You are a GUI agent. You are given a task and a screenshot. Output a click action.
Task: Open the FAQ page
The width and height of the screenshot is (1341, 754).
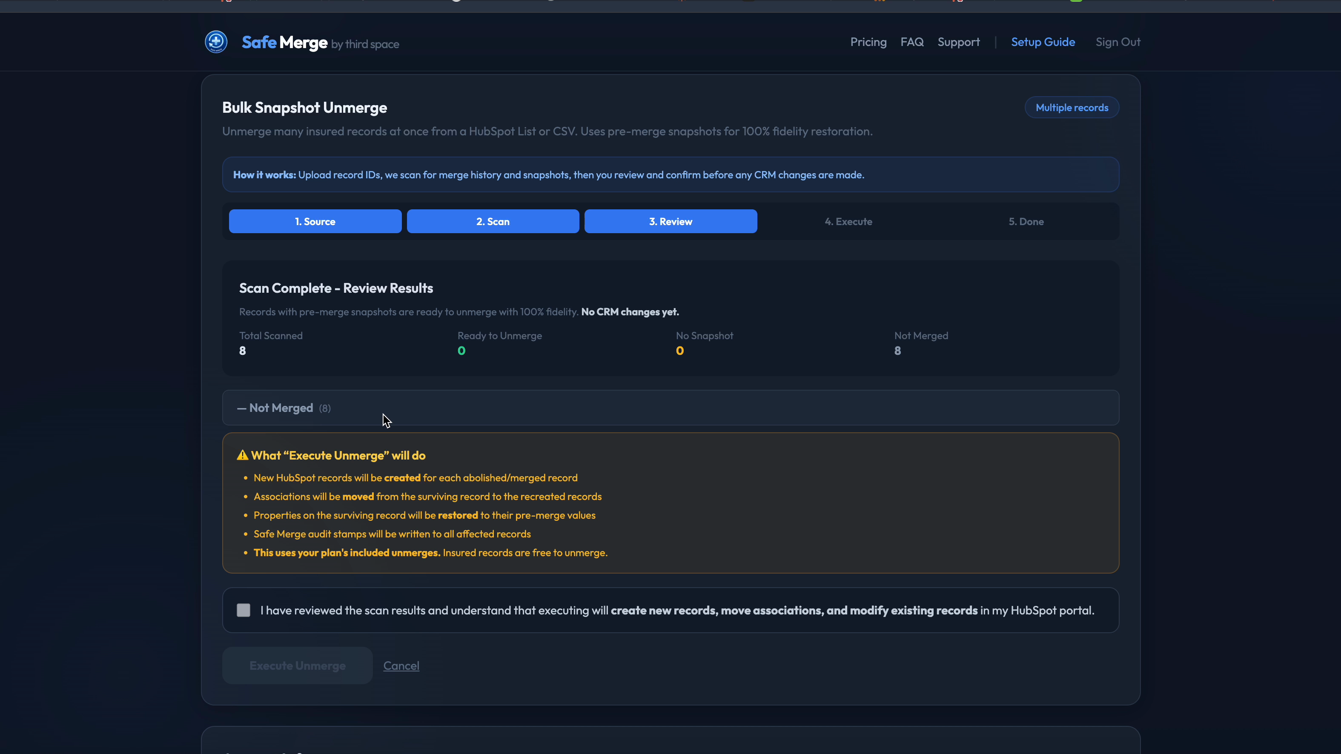tap(911, 42)
